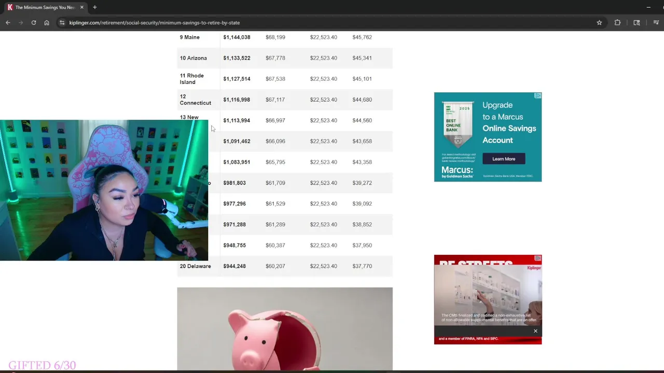Click the $45,341 cell in Arizona row
The image size is (664, 373).
pos(362,58)
